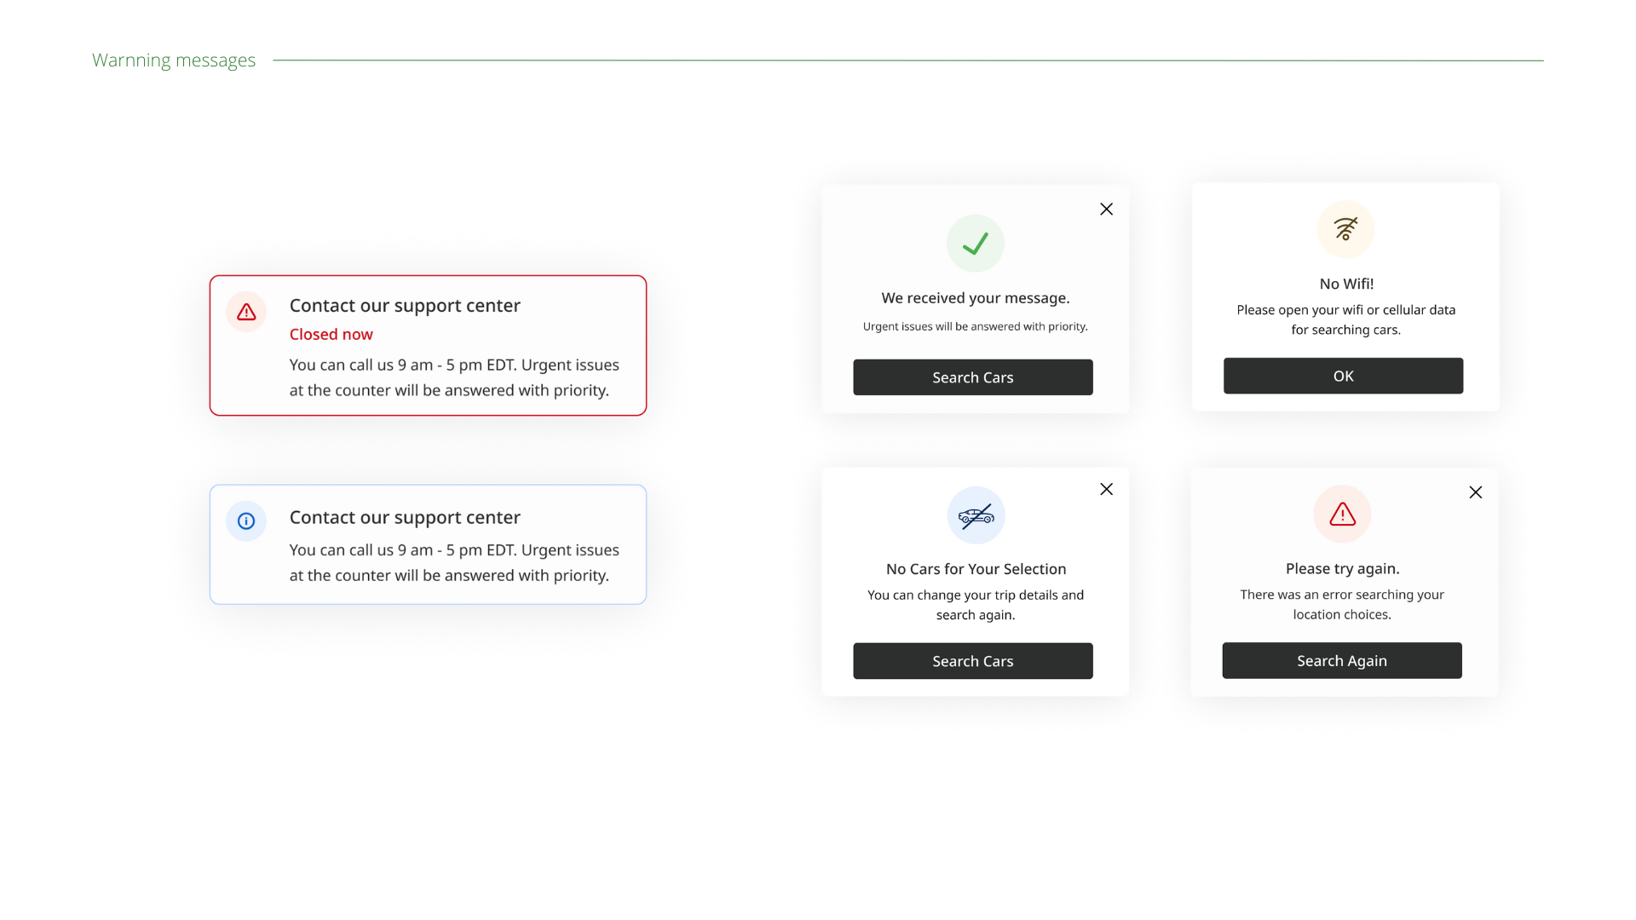Close the We received your message dialog
The image size is (1636, 920).
click(1106, 209)
